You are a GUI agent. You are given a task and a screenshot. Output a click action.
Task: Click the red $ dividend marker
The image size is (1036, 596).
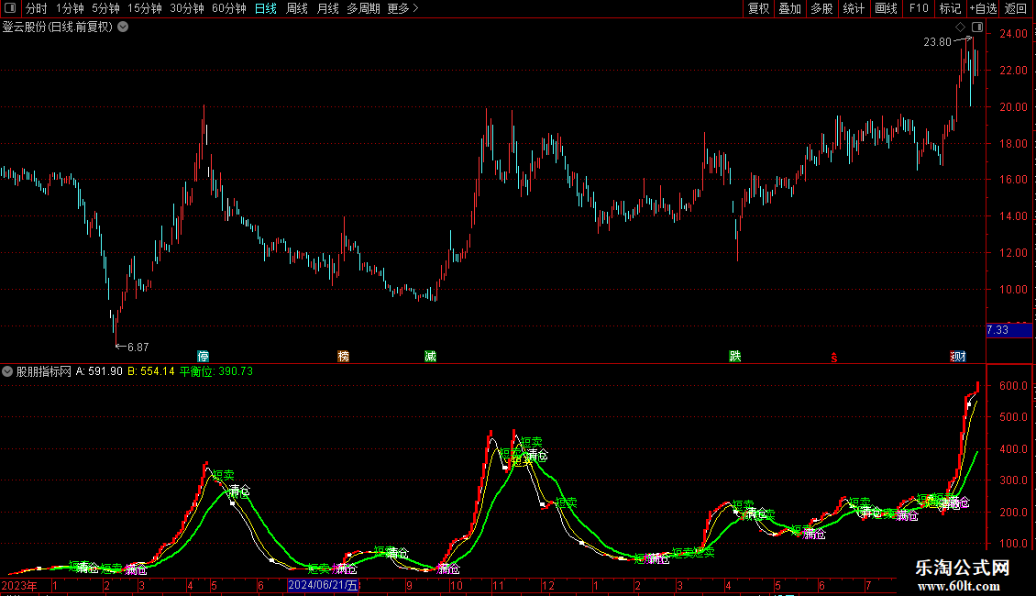point(833,358)
